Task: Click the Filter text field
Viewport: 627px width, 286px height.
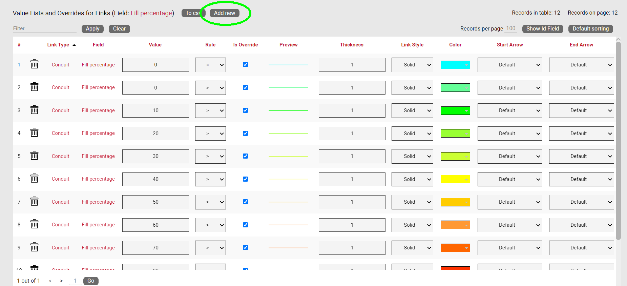Action: [44, 28]
